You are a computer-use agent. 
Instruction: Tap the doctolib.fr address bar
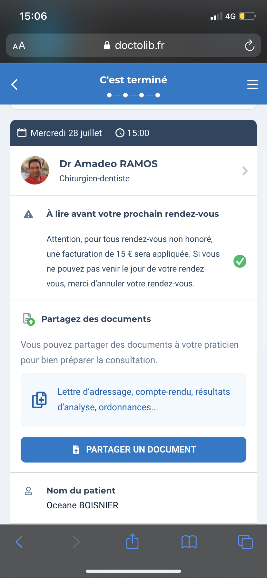pyautogui.click(x=133, y=45)
